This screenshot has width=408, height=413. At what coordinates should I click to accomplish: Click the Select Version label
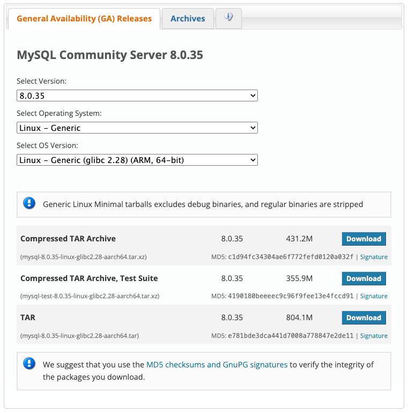(x=41, y=81)
